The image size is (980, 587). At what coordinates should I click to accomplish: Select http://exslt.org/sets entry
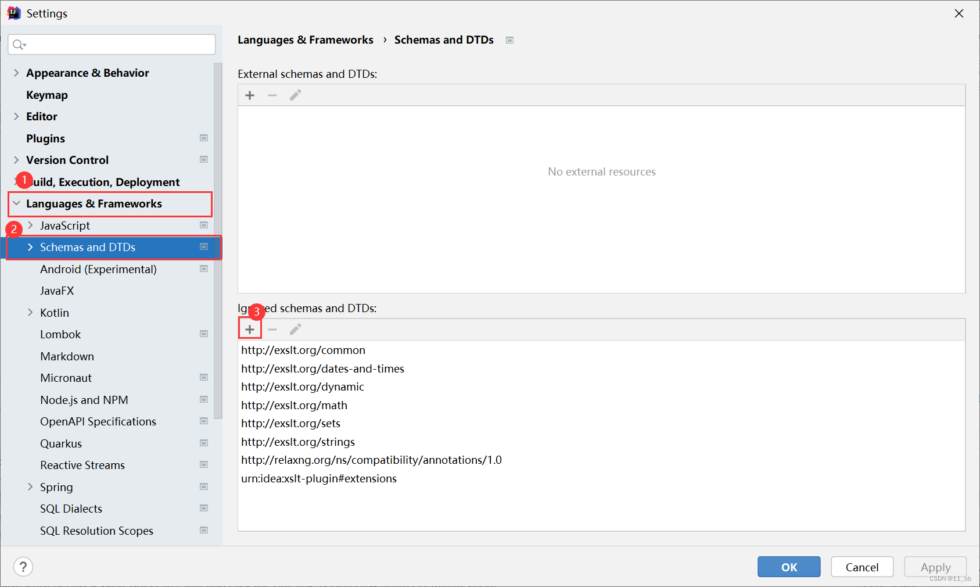(290, 423)
